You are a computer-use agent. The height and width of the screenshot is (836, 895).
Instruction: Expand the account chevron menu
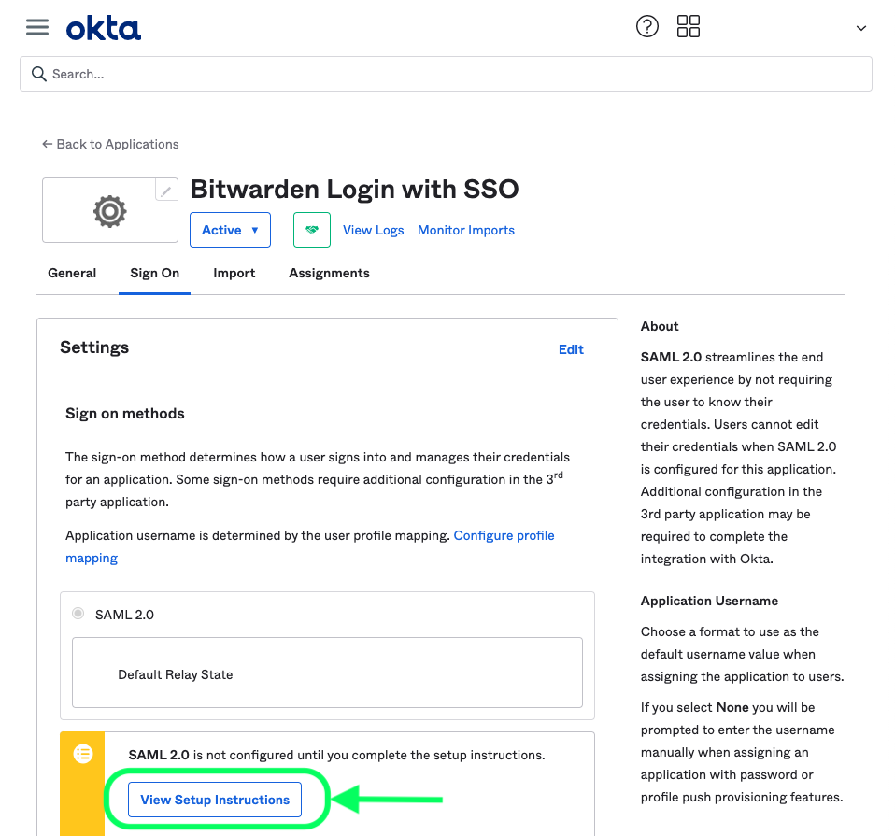click(861, 28)
